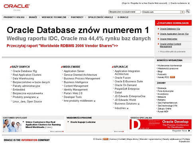Screen dimensions: 193x143
Task: Click the Sign In / Register link
Action: pyautogui.click(x=144, y=3)
